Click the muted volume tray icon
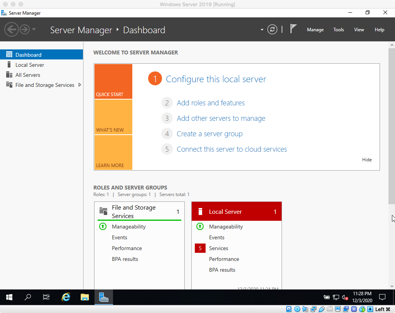 click(x=345, y=298)
